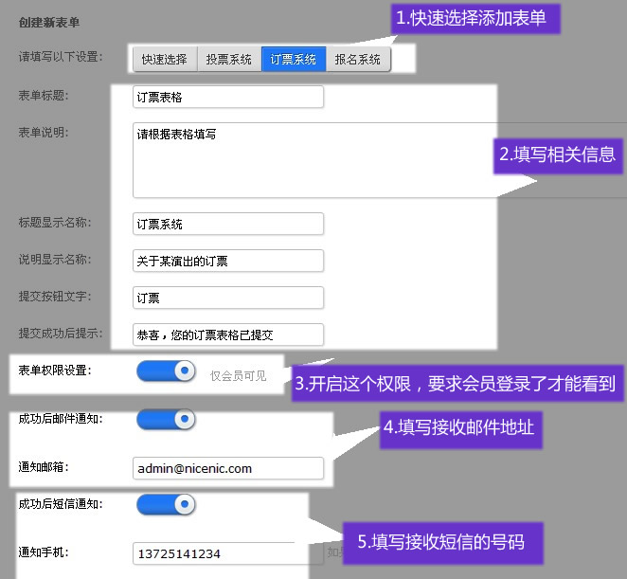This screenshot has height=579, width=627.
Task: Turn off the 成功后短信通知 switch
Action: click(166, 504)
